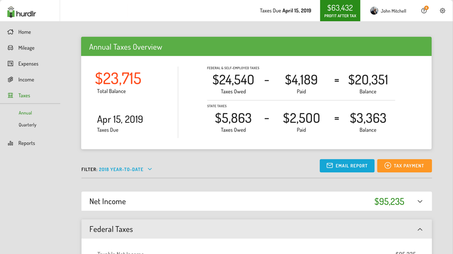
Task: Click the Email Report button
Action: click(347, 165)
